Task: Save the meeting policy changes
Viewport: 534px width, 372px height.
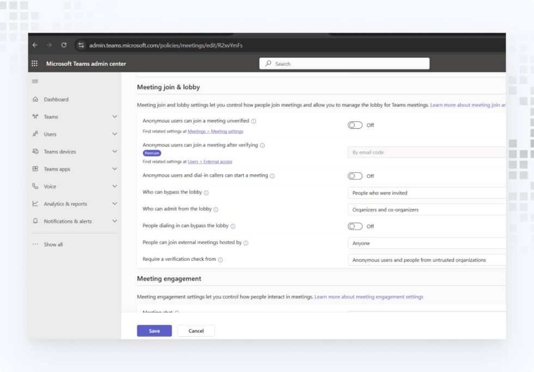Action: 154,331
